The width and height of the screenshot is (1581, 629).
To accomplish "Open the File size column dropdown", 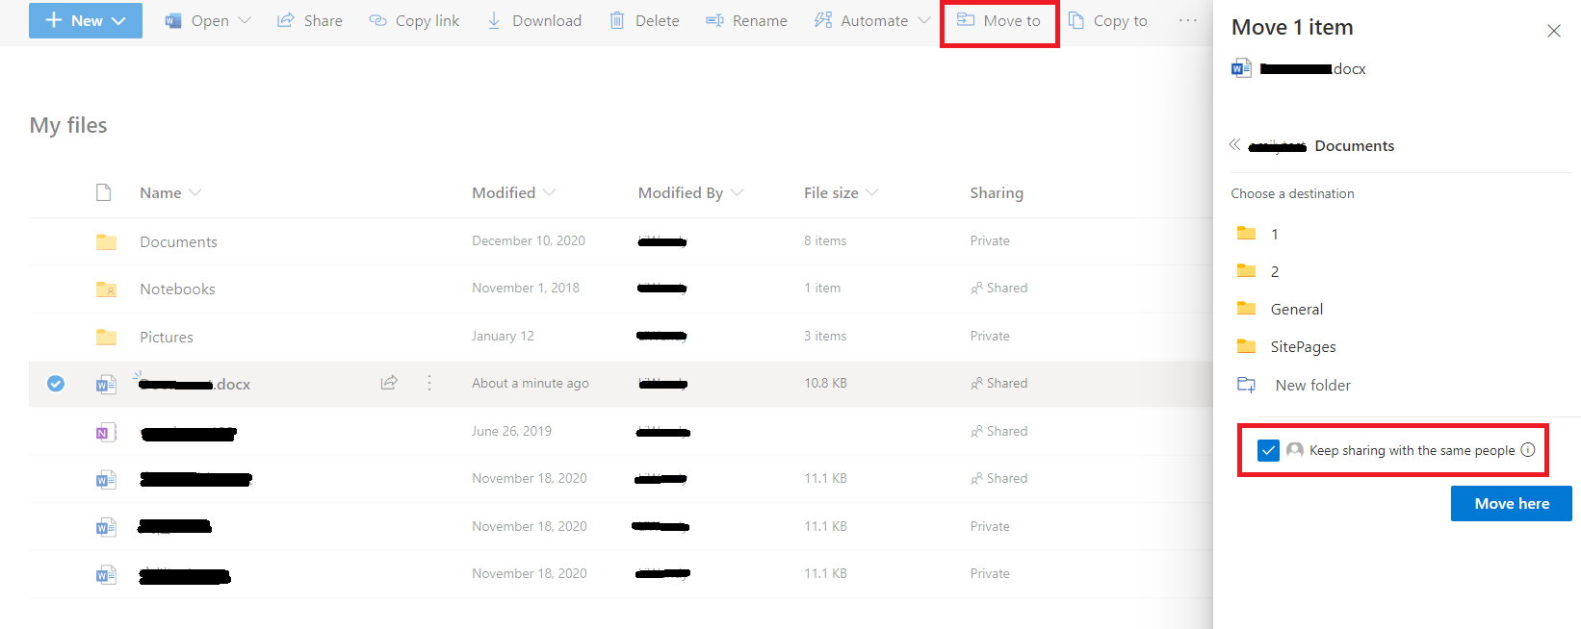I will [x=871, y=192].
